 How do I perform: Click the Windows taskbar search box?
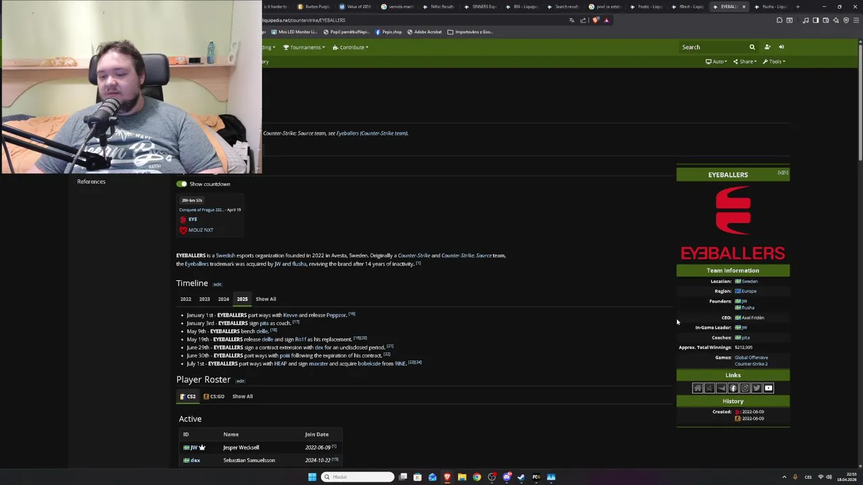pyautogui.click(x=358, y=477)
